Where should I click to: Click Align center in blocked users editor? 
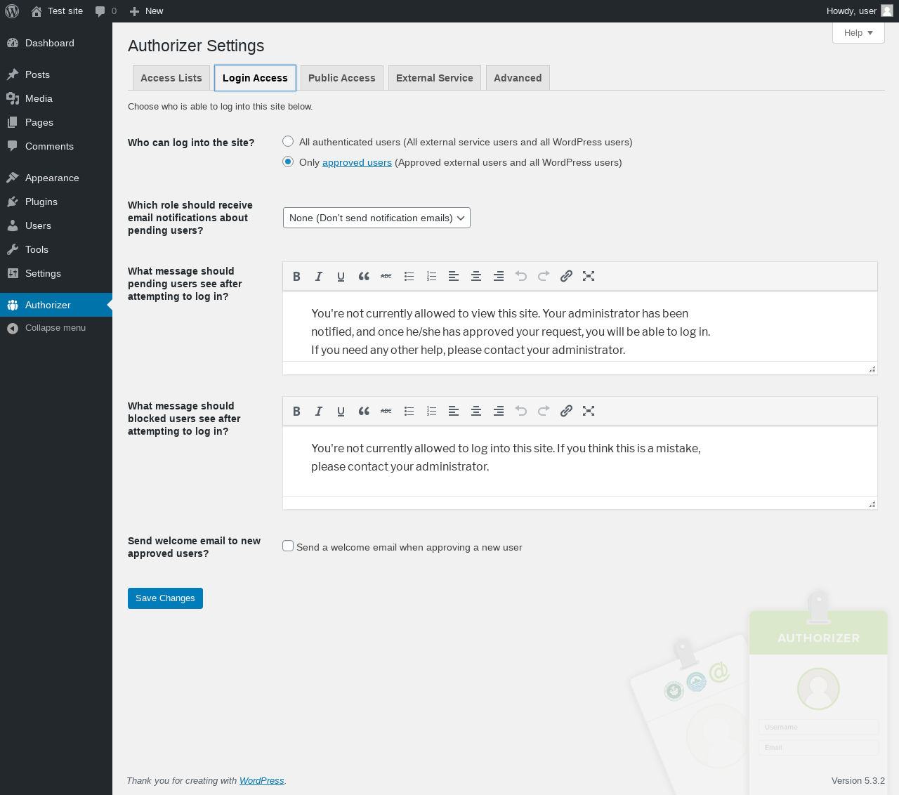coord(476,411)
